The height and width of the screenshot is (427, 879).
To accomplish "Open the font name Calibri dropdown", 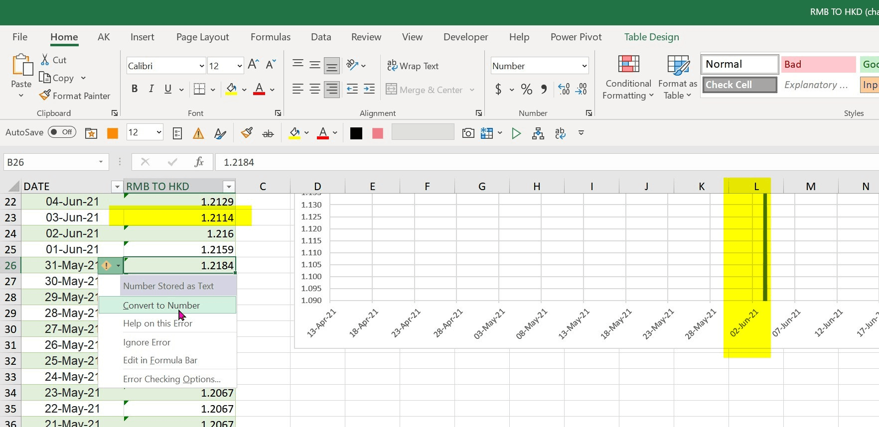I will [201, 66].
